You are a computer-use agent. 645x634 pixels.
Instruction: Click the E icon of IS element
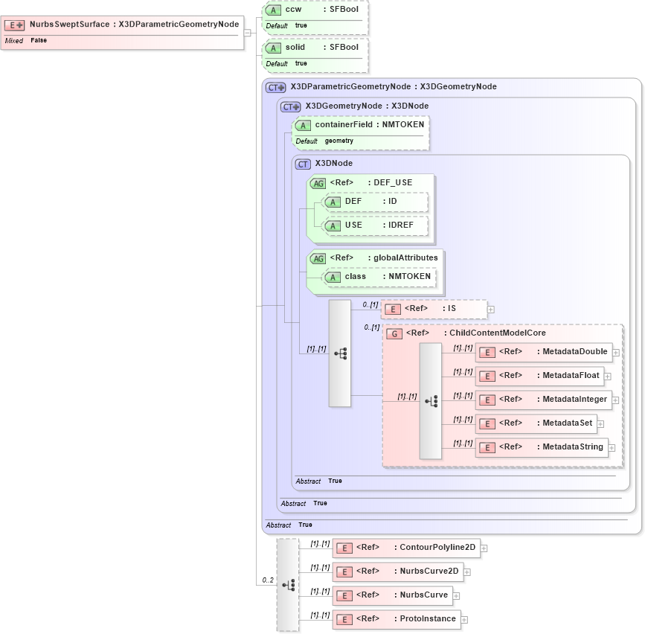coord(392,310)
